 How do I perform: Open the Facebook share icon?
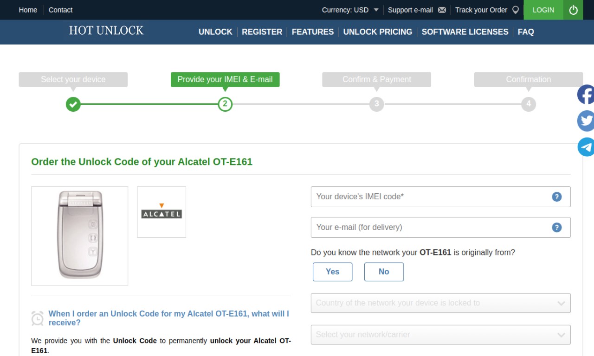pos(586,95)
